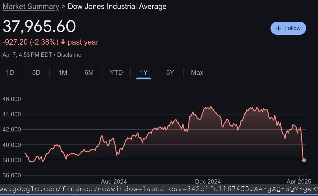Click the Dow Jones Industrial Average title

pos(117,7)
